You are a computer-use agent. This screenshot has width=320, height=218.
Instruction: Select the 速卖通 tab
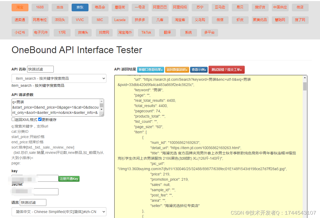[20, 20]
